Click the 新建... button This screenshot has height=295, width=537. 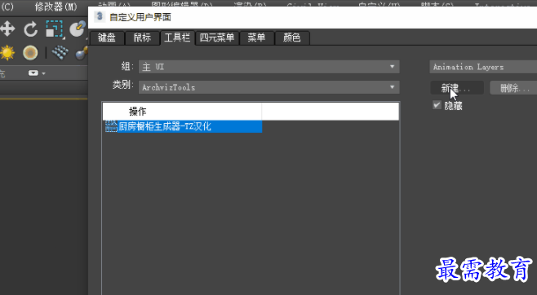pos(457,88)
